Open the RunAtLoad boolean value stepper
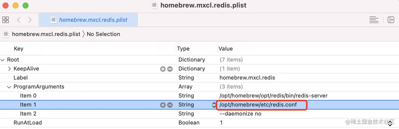 pos(390,123)
